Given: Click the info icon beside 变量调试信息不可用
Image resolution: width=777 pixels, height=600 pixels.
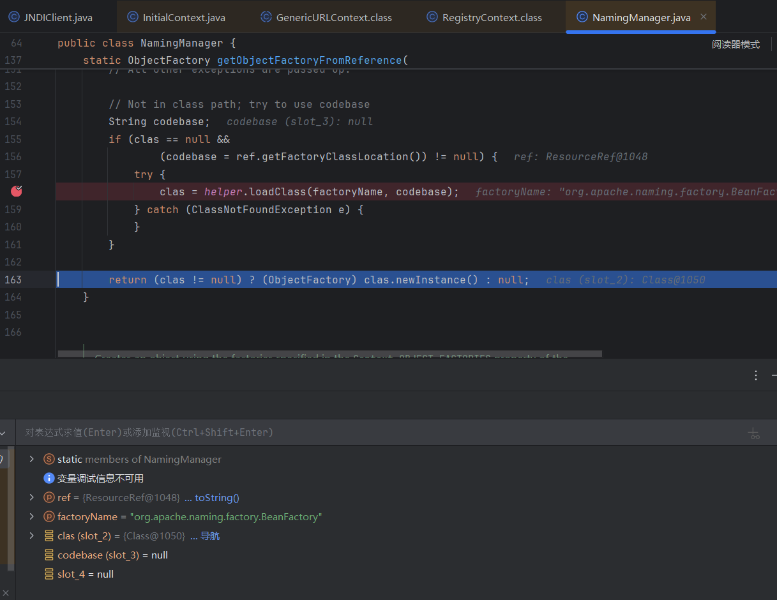Looking at the screenshot, I should click(49, 479).
